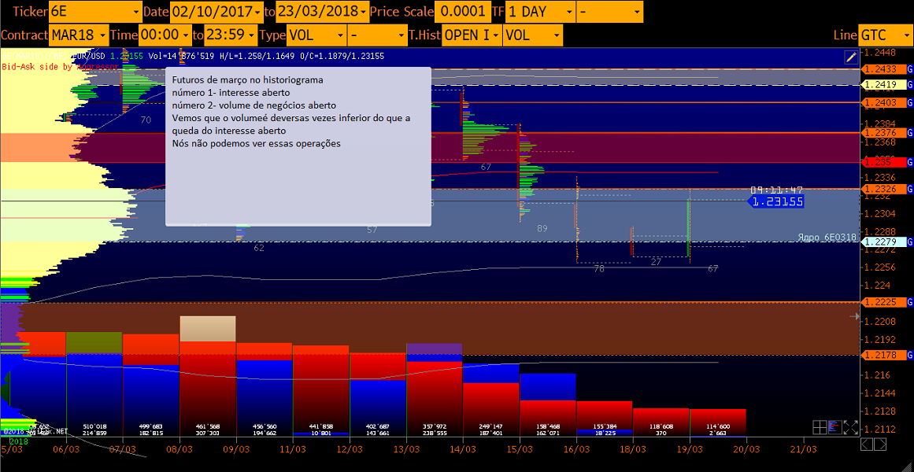Click the Price Scale 0.0001 field
914x472 pixels.
[x=462, y=12]
